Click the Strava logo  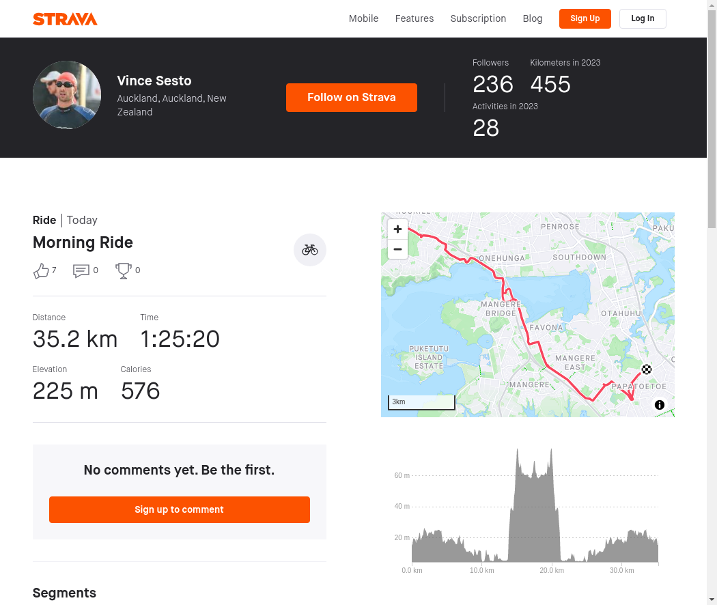click(x=65, y=19)
